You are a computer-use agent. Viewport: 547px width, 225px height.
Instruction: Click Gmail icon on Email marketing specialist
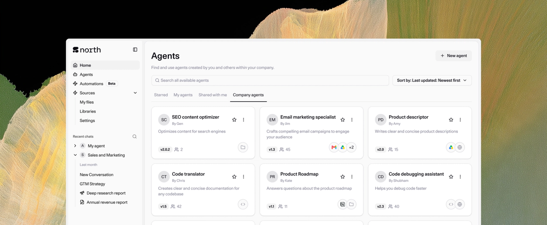pyautogui.click(x=334, y=147)
